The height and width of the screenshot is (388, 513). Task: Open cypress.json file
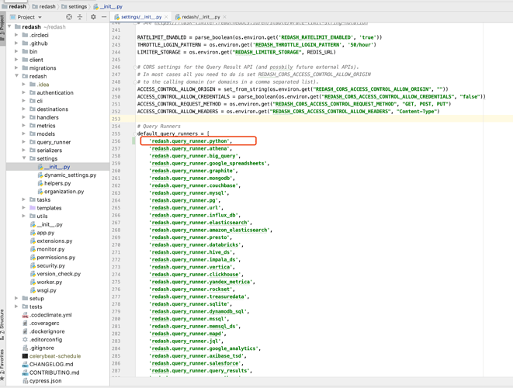[x=46, y=381]
